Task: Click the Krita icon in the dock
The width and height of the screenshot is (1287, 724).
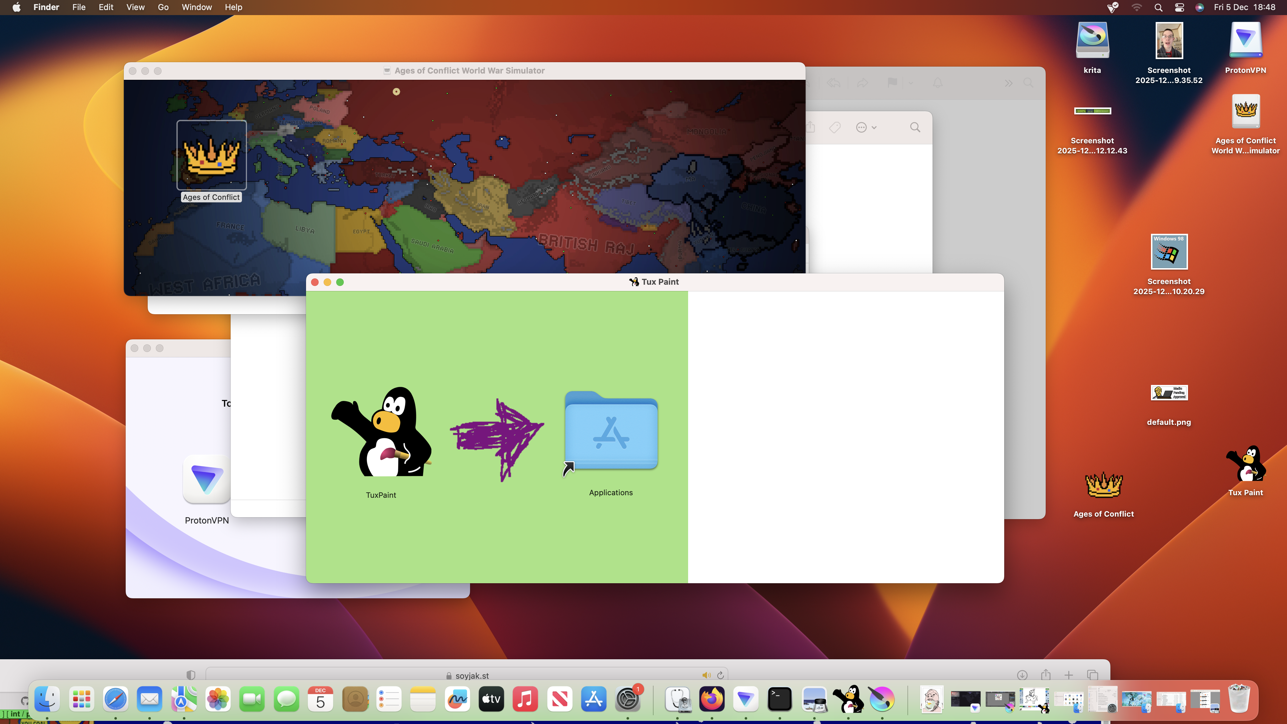Action: pos(882,699)
